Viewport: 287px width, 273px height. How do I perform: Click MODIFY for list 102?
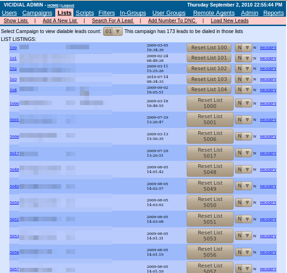[268, 68]
